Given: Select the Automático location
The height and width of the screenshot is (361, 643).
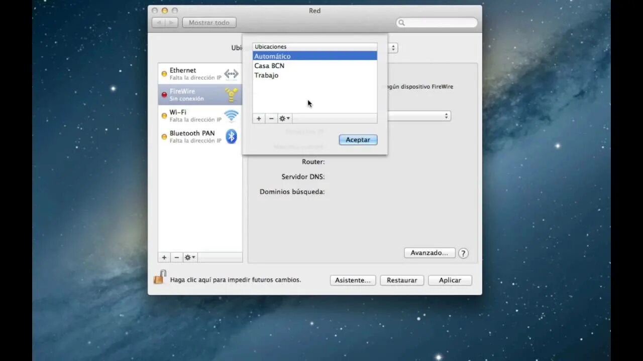Looking at the screenshot, I should (314, 56).
